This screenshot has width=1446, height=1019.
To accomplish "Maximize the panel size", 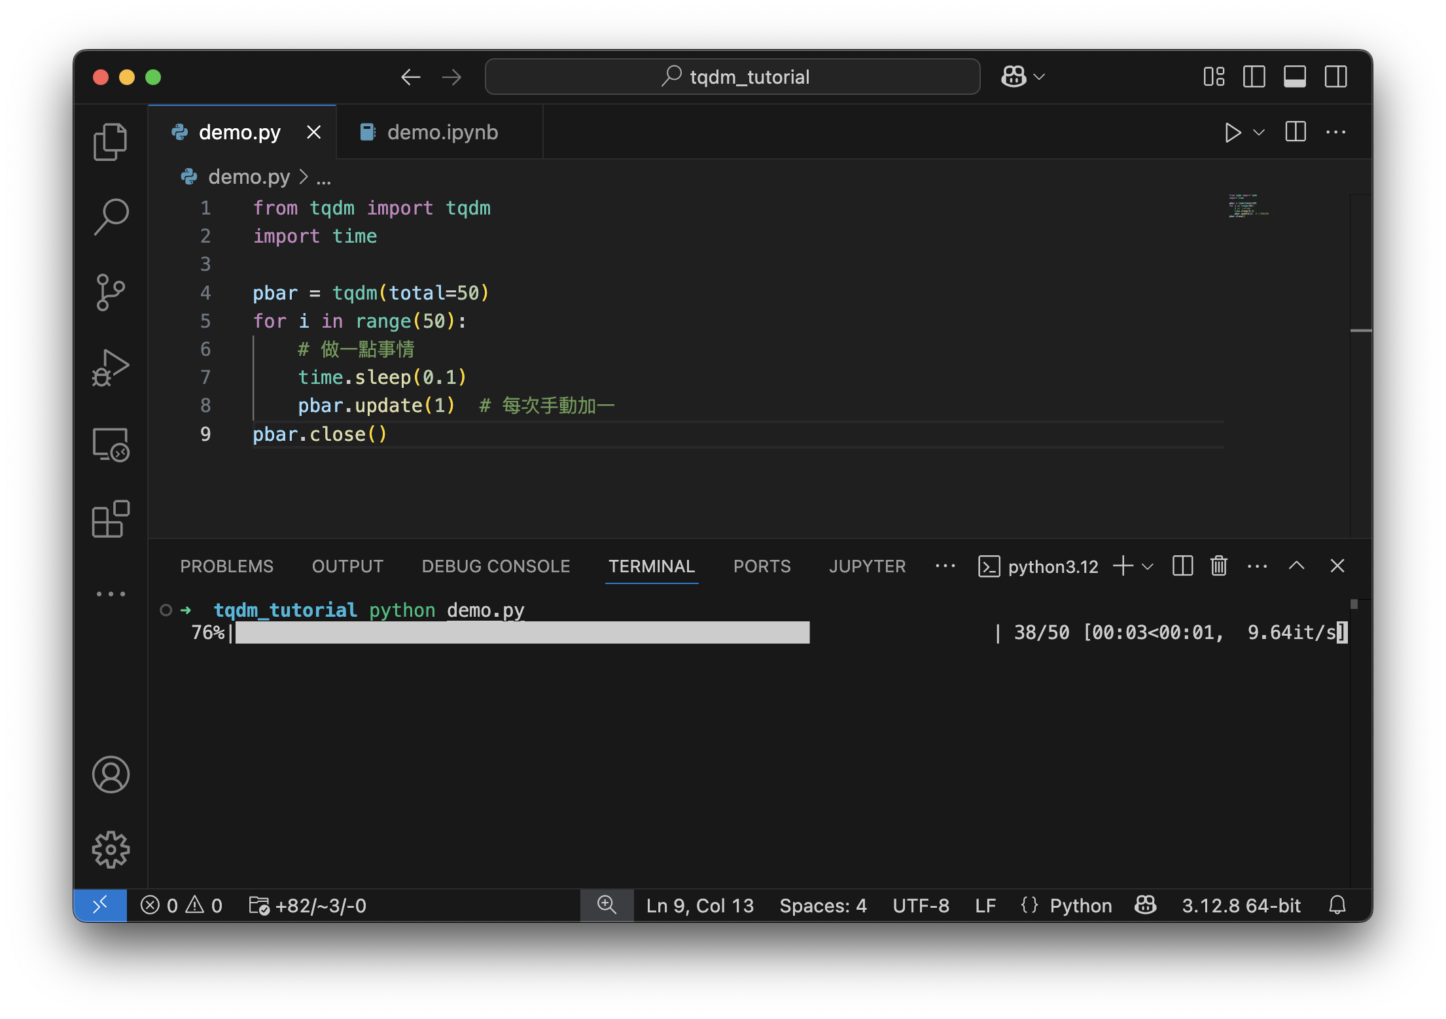I will point(1297,566).
